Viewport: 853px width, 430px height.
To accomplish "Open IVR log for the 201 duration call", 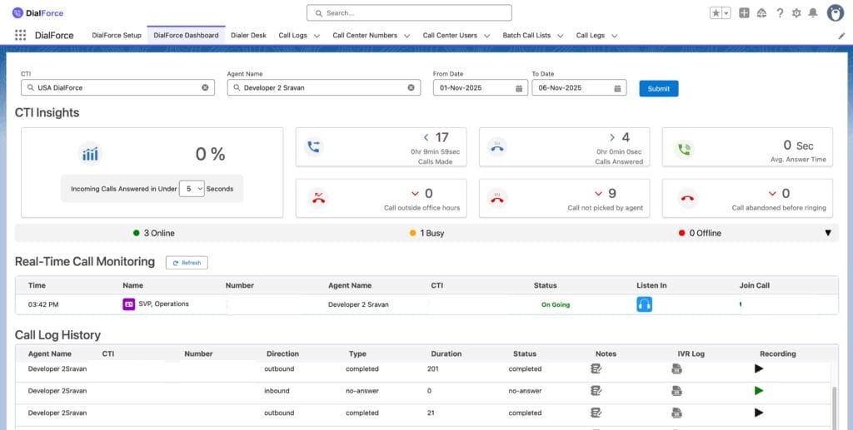I will [676, 368].
